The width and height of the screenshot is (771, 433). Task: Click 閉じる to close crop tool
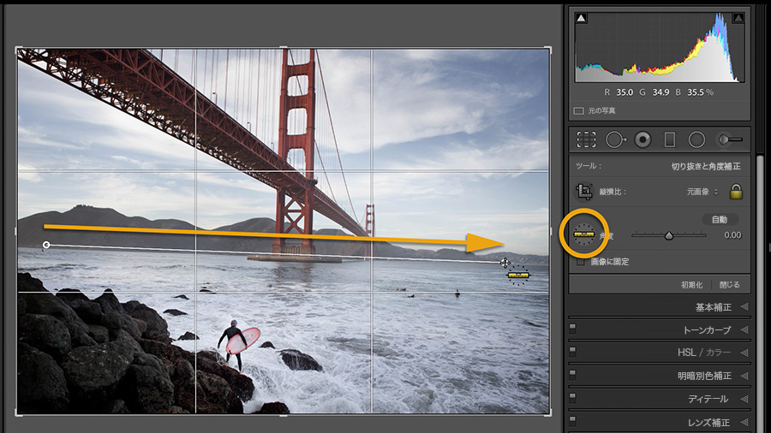(730, 285)
